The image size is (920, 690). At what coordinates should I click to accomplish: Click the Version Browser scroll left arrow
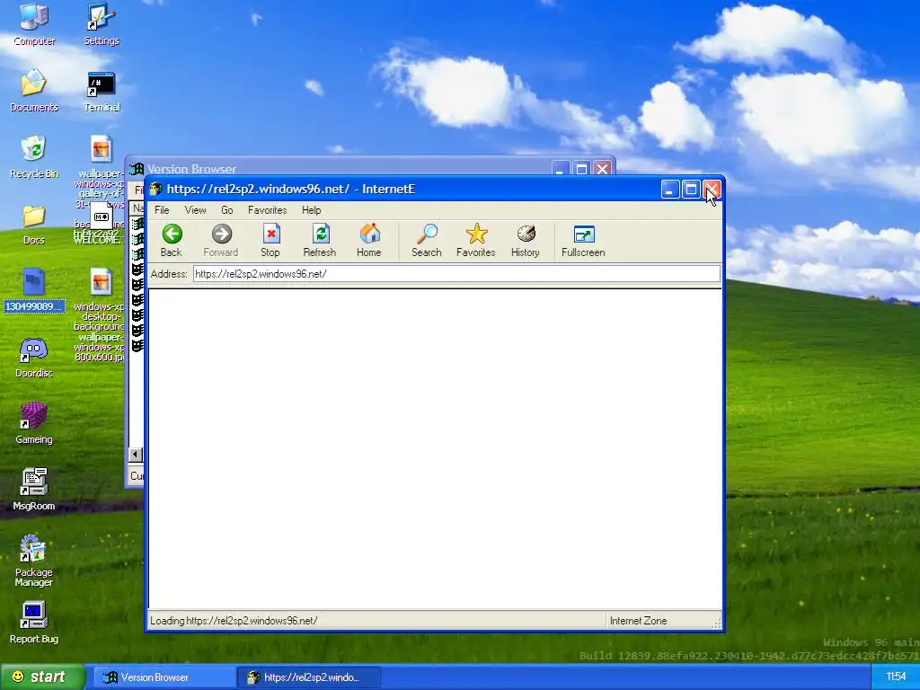pos(136,454)
